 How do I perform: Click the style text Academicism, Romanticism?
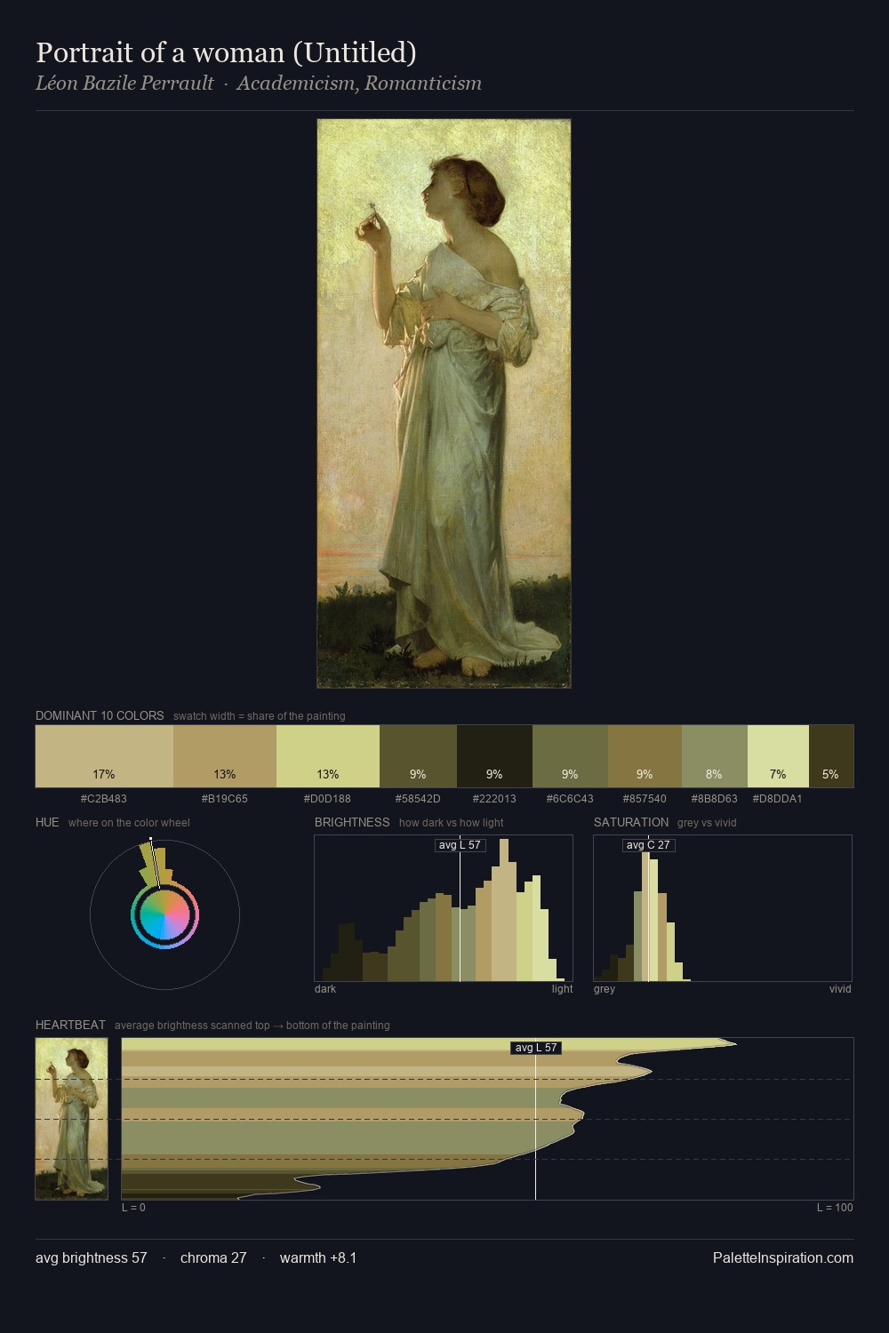coord(359,84)
